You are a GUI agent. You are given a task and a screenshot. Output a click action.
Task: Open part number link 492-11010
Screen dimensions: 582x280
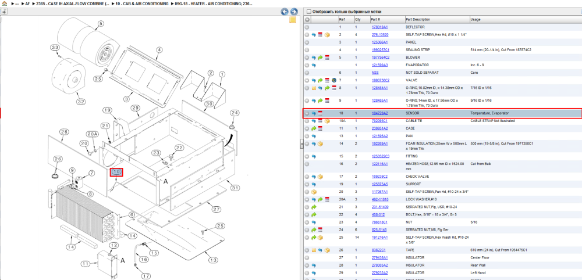pyautogui.click(x=379, y=199)
